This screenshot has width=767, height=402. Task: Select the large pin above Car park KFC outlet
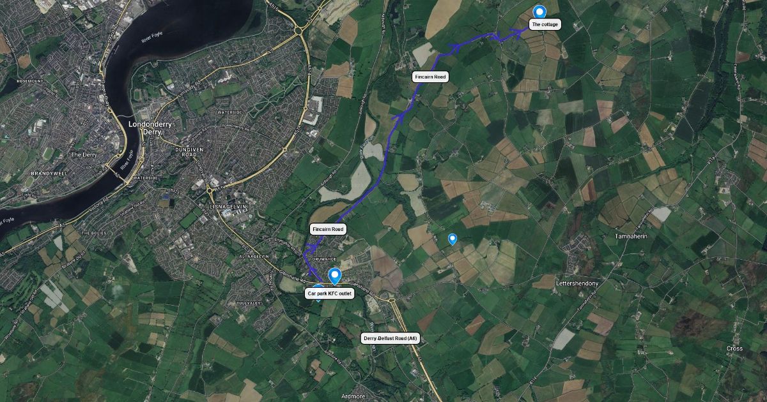pyautogui.click(x=335, y=276)
